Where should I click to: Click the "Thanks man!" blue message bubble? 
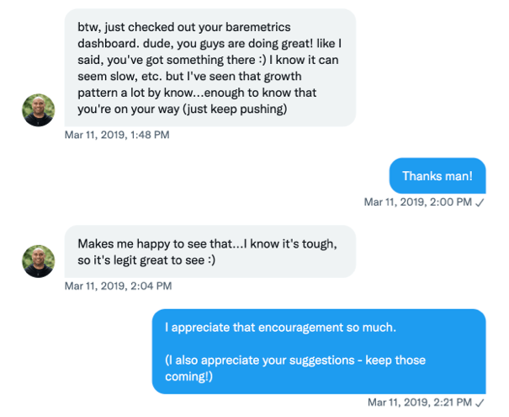[437, 176]
